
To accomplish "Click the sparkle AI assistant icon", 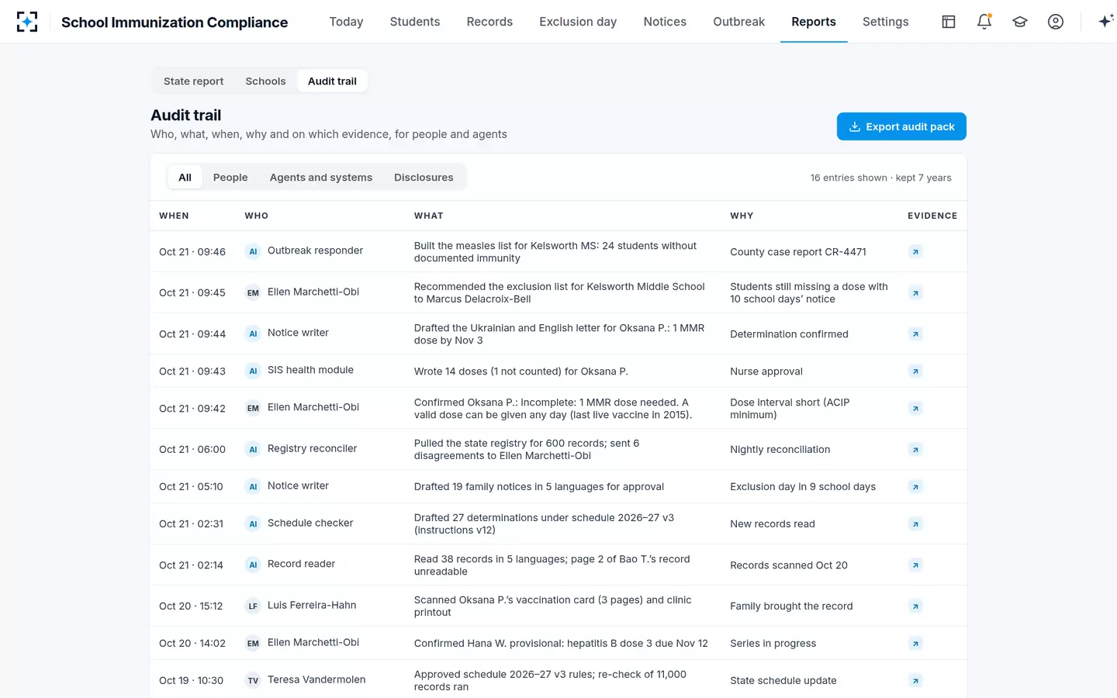I will tap(1105, 22).
